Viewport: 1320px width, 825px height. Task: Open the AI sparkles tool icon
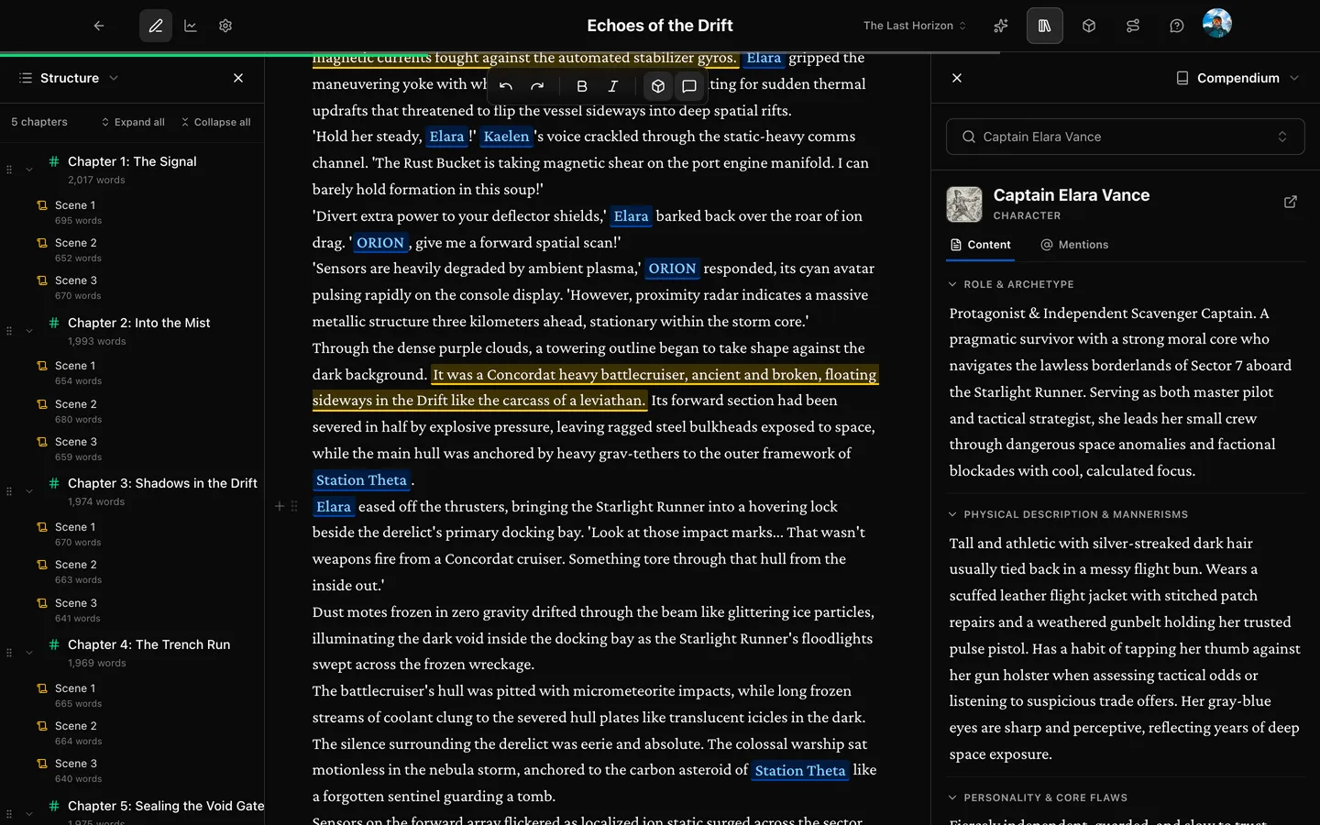point(1001,26)
